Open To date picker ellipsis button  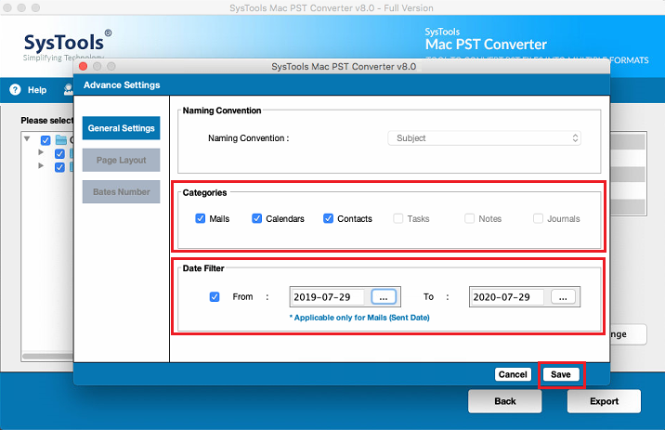point(563,297)
